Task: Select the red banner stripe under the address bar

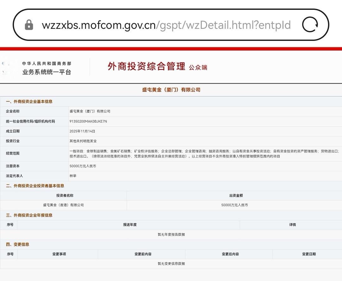Action: (x=171, y=48)
